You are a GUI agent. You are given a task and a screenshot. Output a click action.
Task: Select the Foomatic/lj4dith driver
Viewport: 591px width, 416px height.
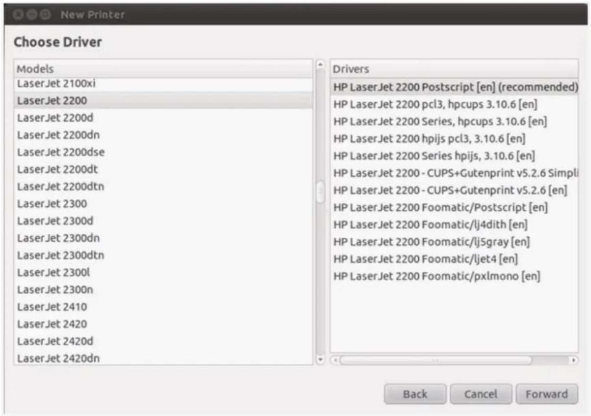454,225
